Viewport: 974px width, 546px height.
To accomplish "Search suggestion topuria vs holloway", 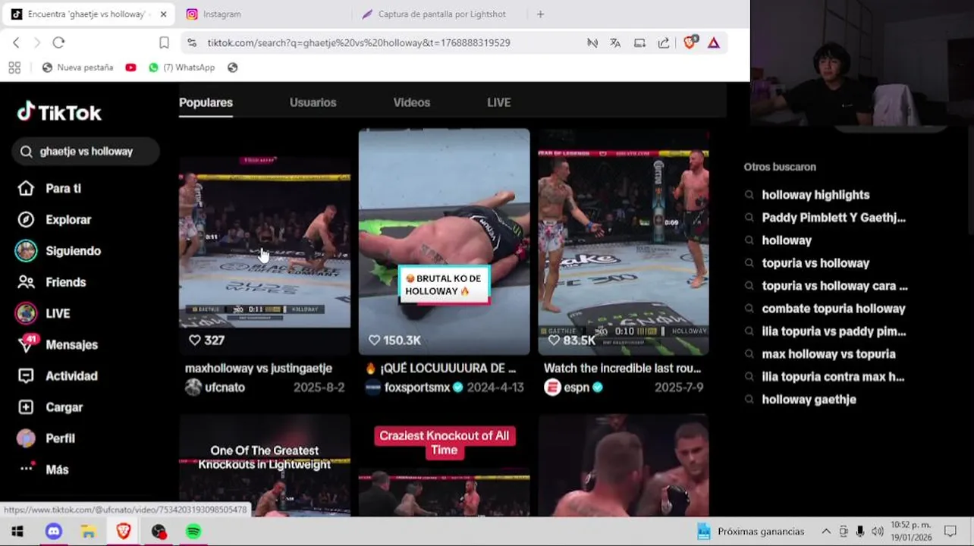I will point(815,263).
